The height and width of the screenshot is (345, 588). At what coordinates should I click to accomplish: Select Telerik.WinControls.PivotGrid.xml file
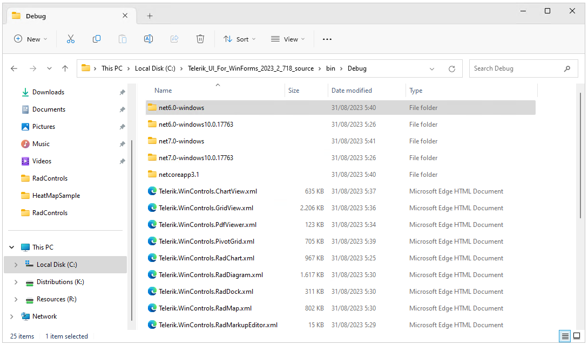[x=340, y=241]
